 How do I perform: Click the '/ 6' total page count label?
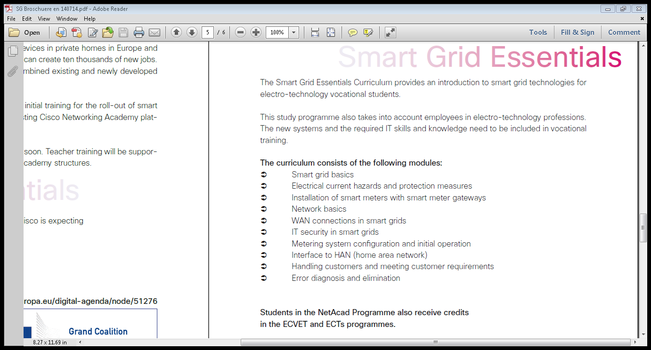(x=221, y=32)
